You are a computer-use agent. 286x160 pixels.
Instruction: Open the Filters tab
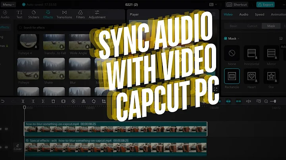point(80,15)
